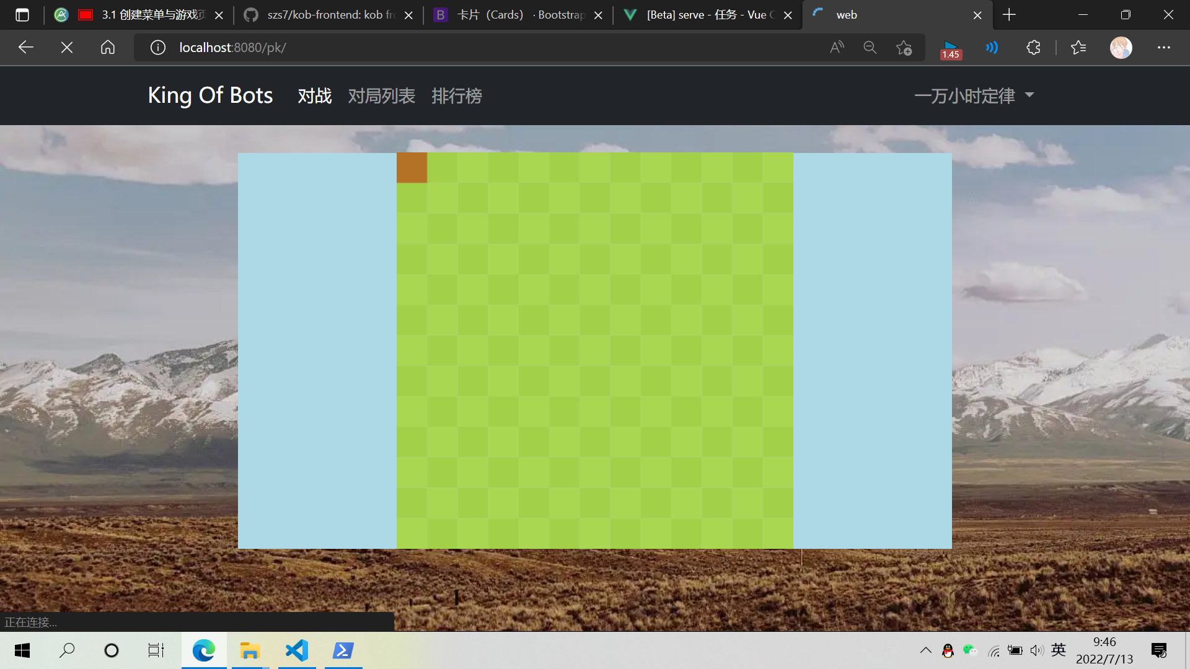Viewport: 1190px width, 669px height.
Task: Click the browser refresh/stop icon
Action: (x=67, y=47)
